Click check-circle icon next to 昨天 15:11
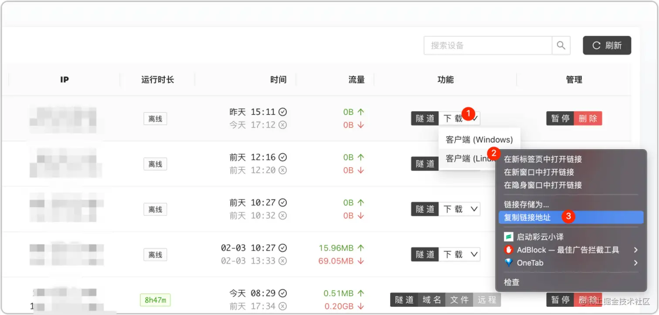 pyautogui.click(x=282, y=112)
